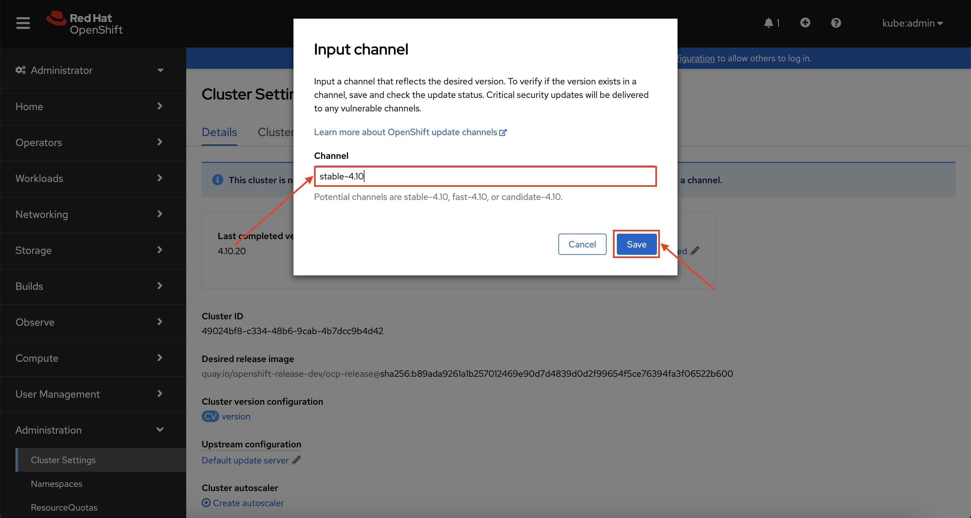
Task: Select the CV version resource badge
Action: (x=210, y=416)
